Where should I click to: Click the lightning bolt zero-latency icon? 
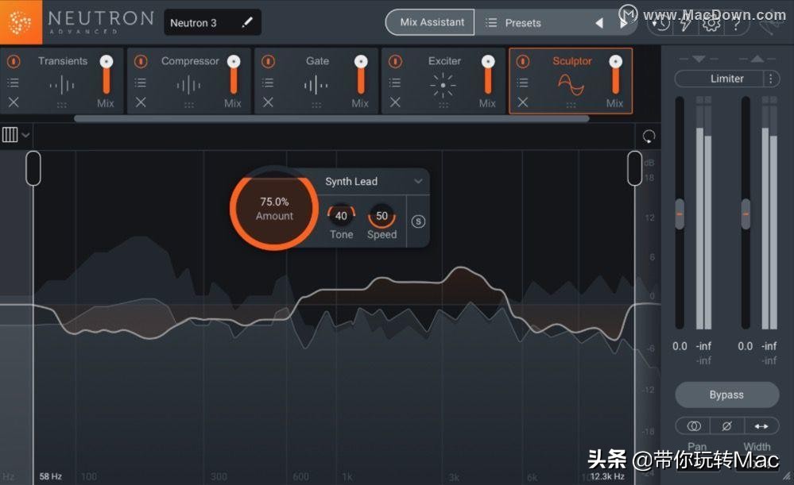[685, 25]
